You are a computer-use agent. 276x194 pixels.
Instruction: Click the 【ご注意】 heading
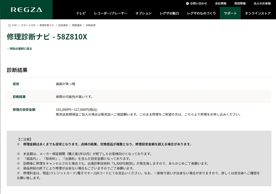[25, 139]
